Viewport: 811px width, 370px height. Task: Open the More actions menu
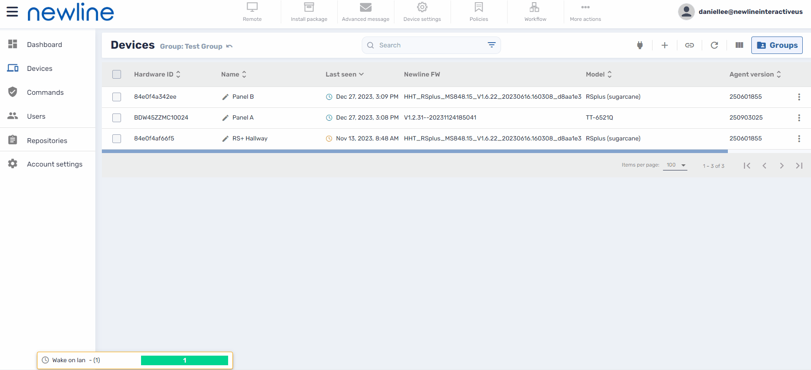click(x=586, y=12)
